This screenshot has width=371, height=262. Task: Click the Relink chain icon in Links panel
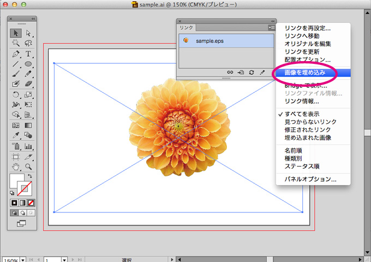coord(230,72)
